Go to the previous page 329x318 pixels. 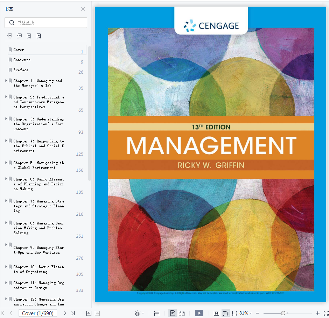coord(11,313)
